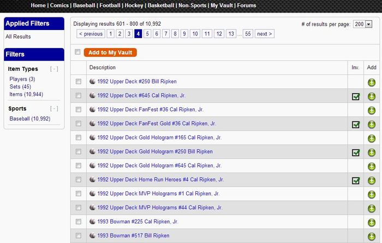
Task: Tick checkbox for FanFest #36 Cal Ripken row
Action: point(79,110)
